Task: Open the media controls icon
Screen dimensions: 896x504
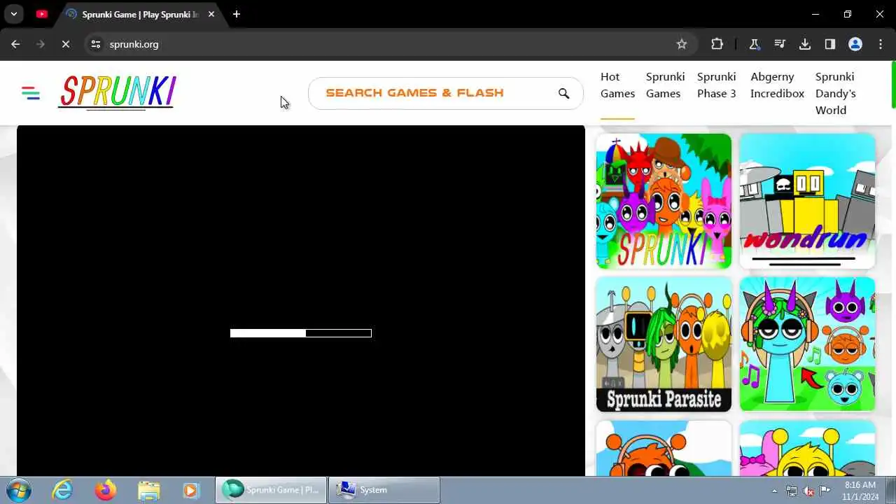Action: coord(780,44)
